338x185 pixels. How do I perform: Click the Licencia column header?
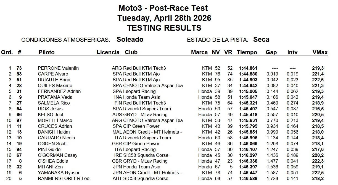[108, 52]
